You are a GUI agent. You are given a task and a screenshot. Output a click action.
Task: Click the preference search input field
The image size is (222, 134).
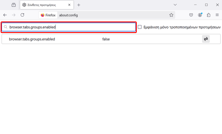click(69, 27)
